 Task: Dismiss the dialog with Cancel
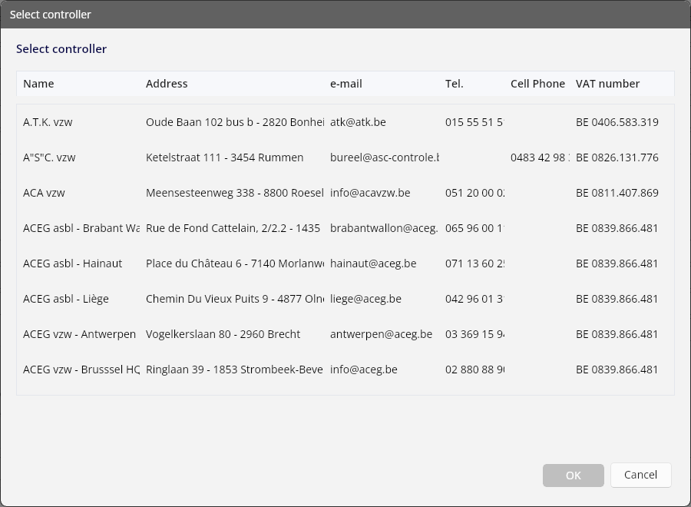641,475
